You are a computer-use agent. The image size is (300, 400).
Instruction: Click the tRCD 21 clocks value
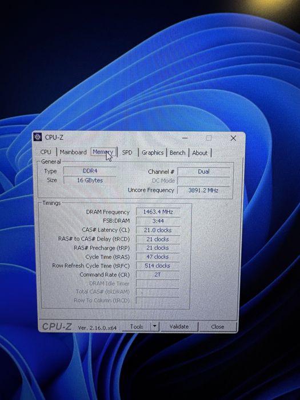pos(158,239)
